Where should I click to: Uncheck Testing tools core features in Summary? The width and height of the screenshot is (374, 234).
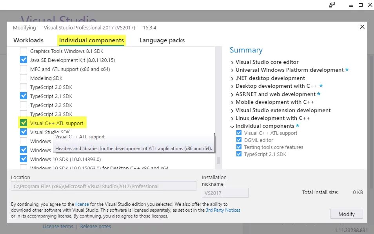coord(239,147)
